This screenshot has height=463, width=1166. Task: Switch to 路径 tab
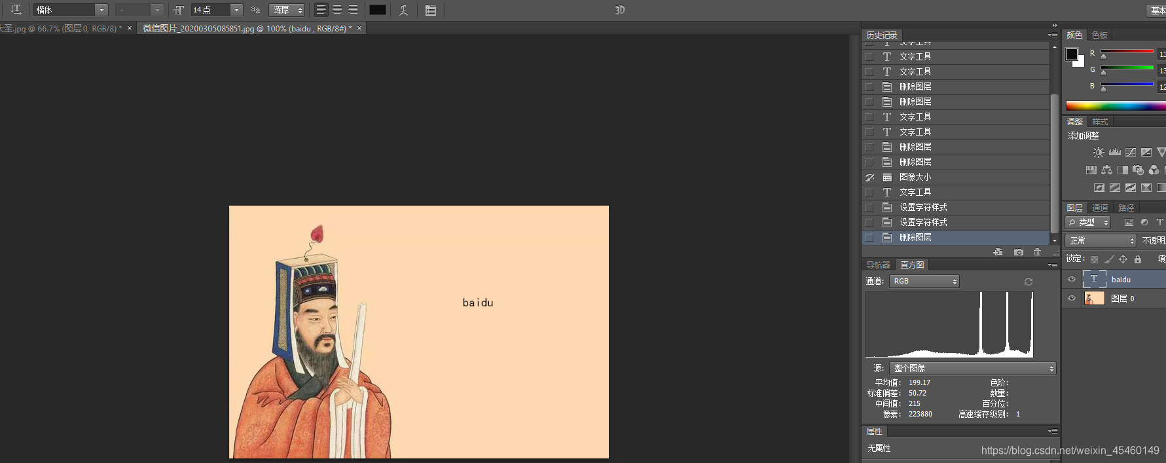click(1126, 208)
